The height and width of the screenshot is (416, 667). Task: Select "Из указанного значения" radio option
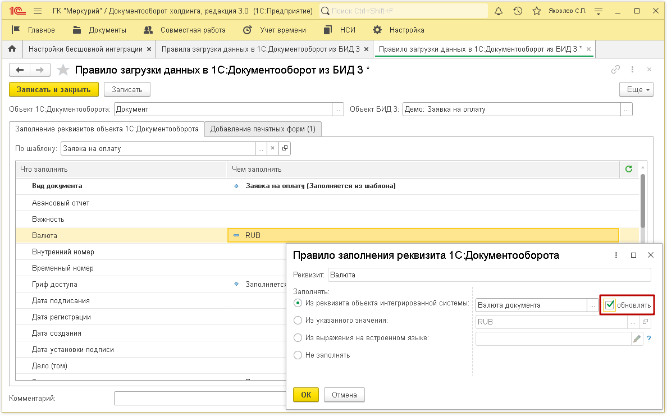(298, 321)
